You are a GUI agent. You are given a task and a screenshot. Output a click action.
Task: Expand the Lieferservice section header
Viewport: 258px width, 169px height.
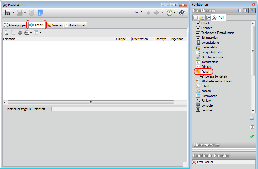coord(223,145)
